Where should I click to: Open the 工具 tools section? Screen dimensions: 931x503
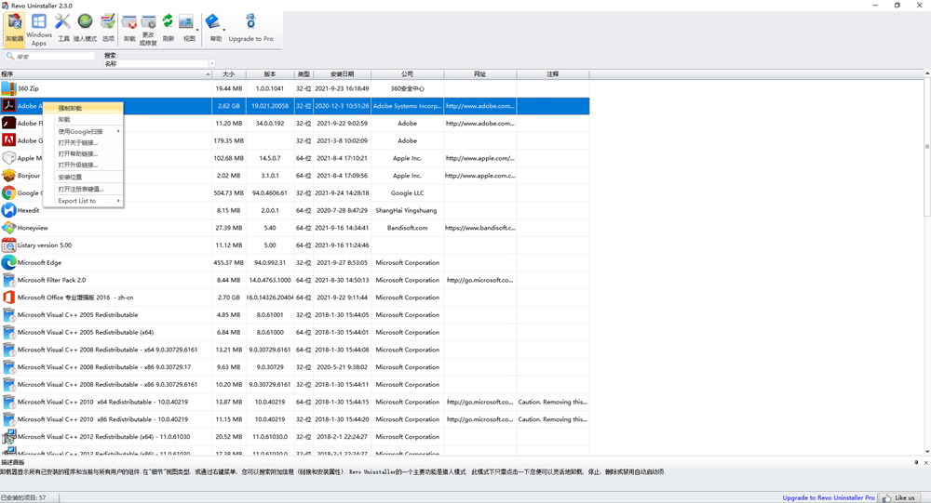click(63, 28)
